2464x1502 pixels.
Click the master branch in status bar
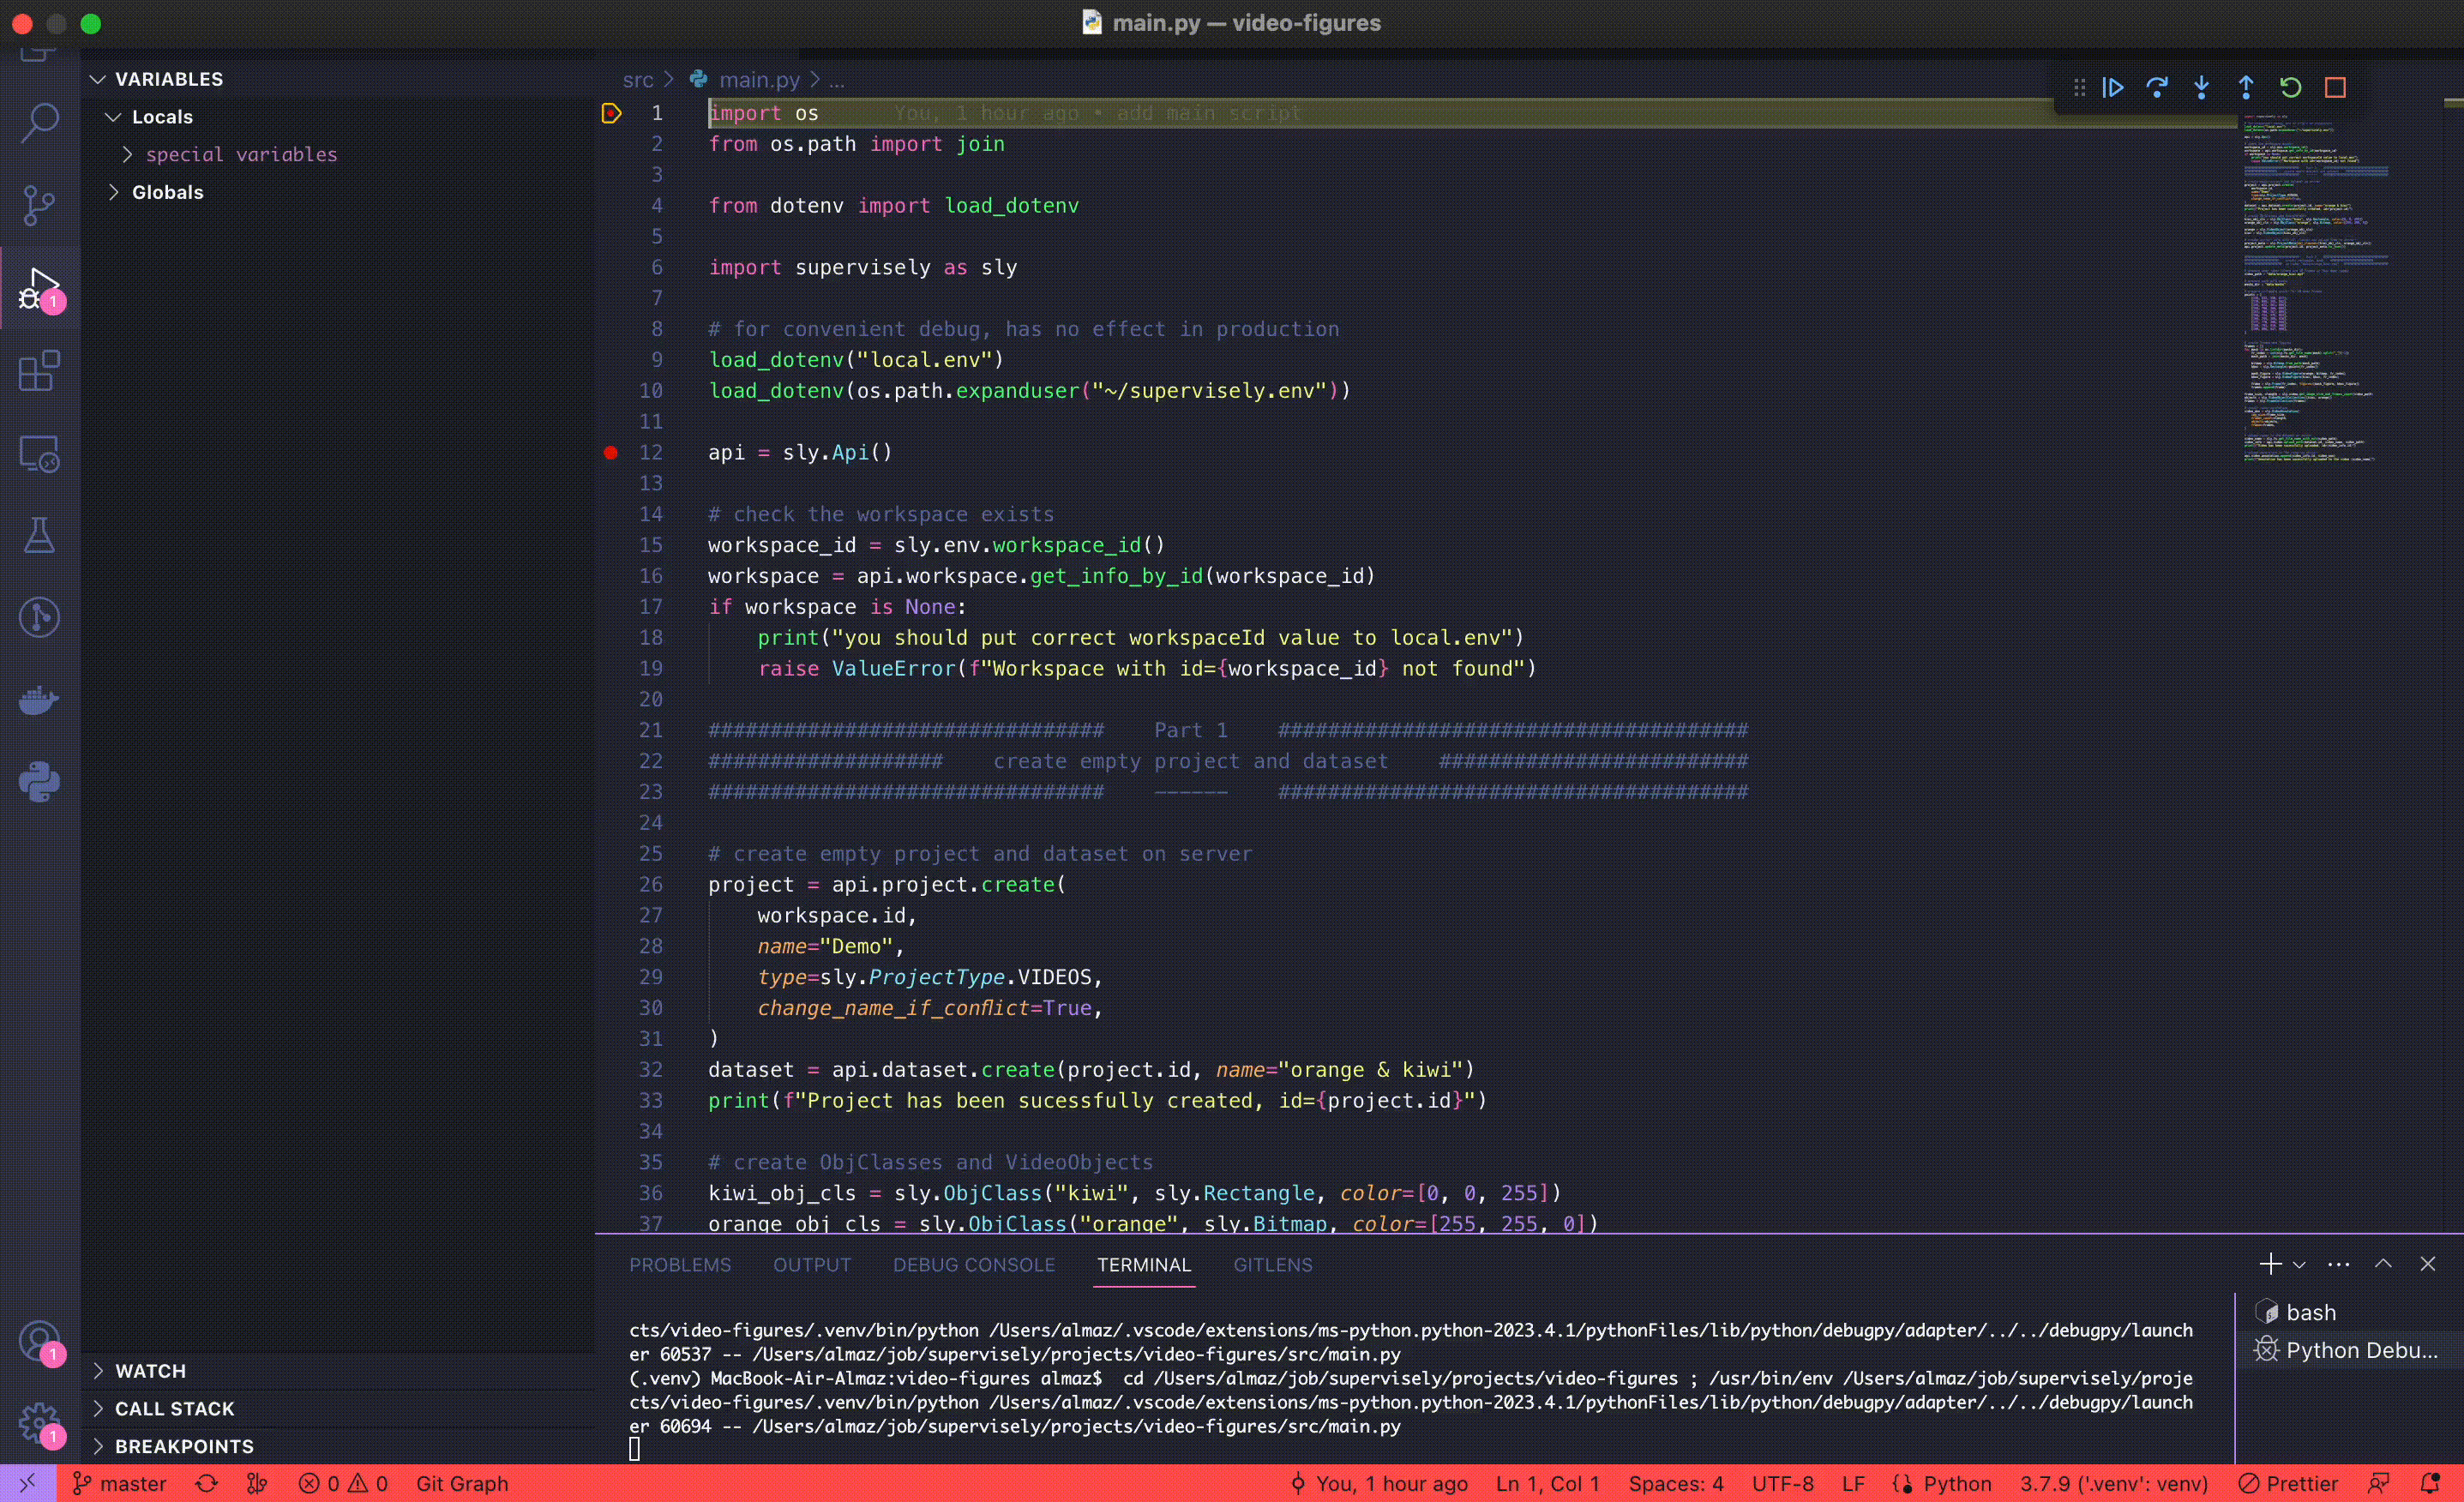120,1484
